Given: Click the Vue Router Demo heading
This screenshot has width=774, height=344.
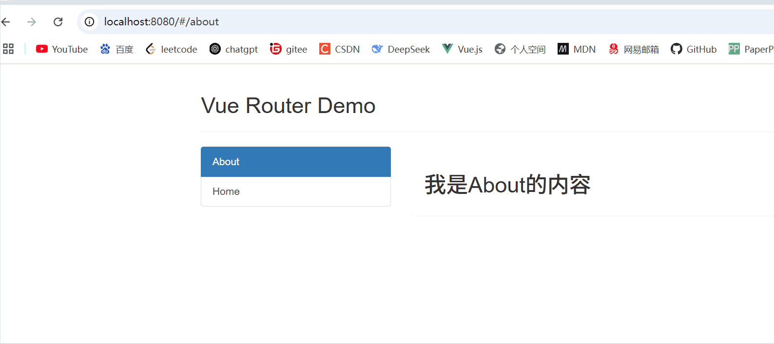Looking at the screenshot, I should [x=288, y=106].
